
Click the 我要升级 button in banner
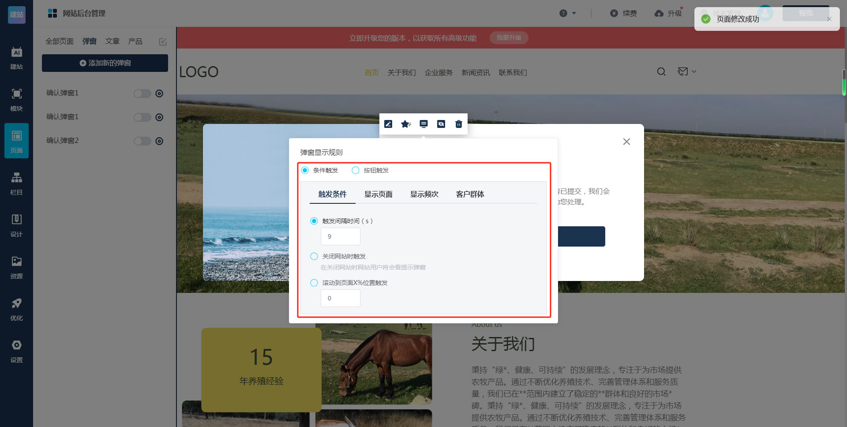509,38
